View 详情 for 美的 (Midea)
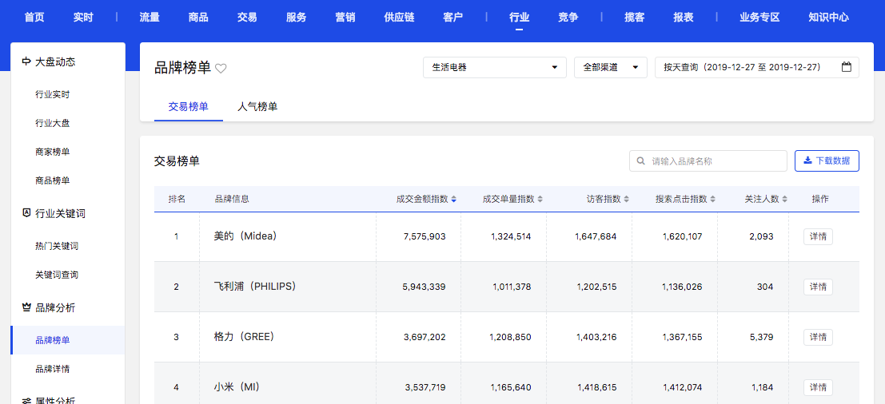 point(818,236)
